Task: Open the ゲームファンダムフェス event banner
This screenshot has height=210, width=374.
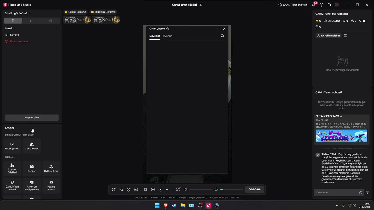Action: tap(342, 136)
